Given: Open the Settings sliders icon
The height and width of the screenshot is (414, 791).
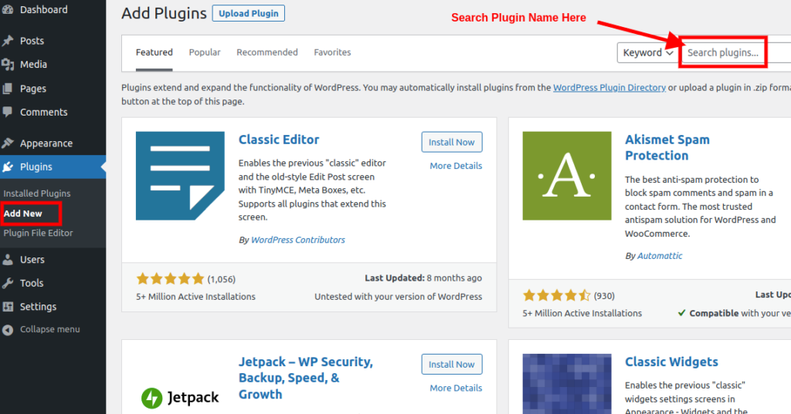Looking at the screenshot, I should (8, 307).
